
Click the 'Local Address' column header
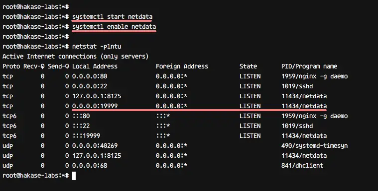(x=95, y=66)
